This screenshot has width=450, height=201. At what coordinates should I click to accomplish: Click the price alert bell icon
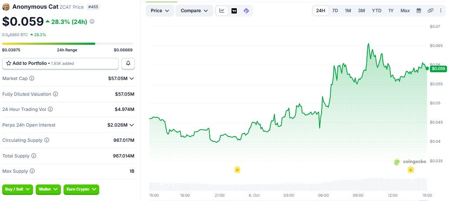pos(128,64)
